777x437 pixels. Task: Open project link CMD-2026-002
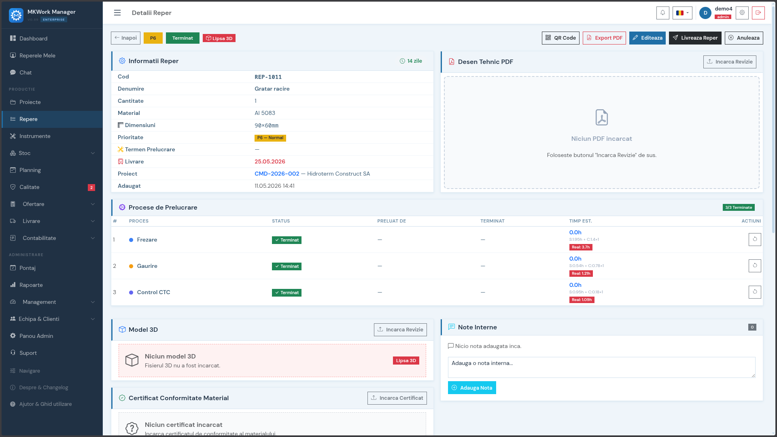coord(277,174)
